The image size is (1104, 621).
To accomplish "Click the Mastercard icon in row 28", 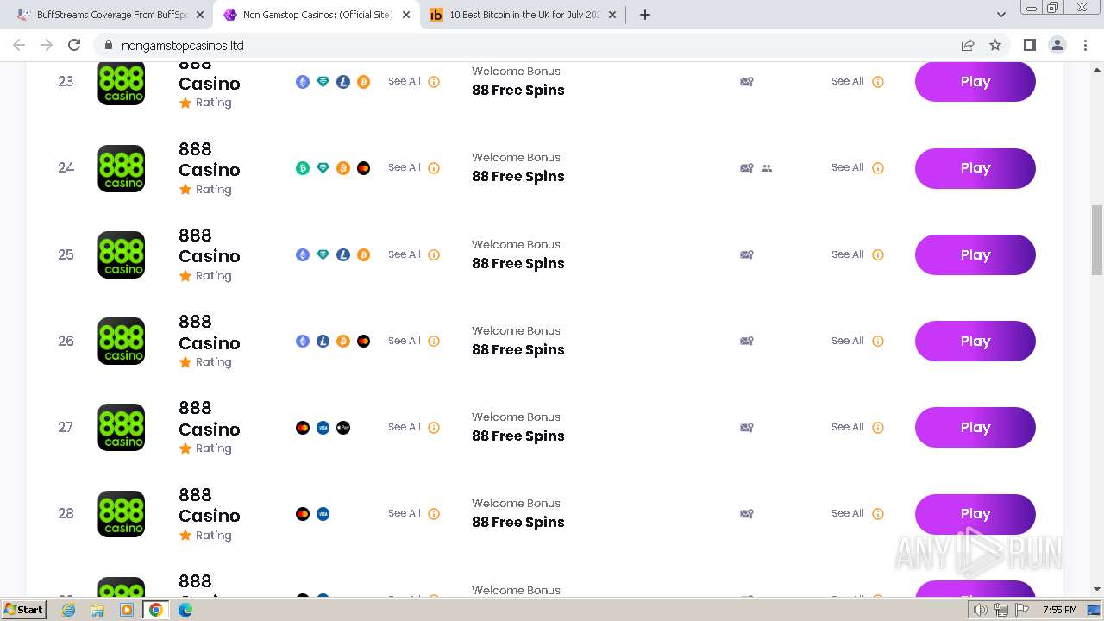I will pyautogui.click(x=303, y=514).
